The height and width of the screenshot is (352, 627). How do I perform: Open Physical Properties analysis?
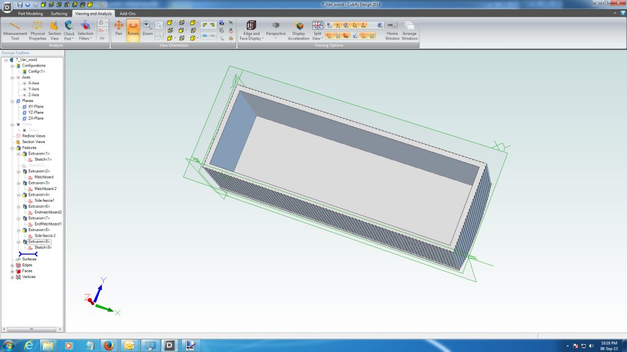[37, 29]
